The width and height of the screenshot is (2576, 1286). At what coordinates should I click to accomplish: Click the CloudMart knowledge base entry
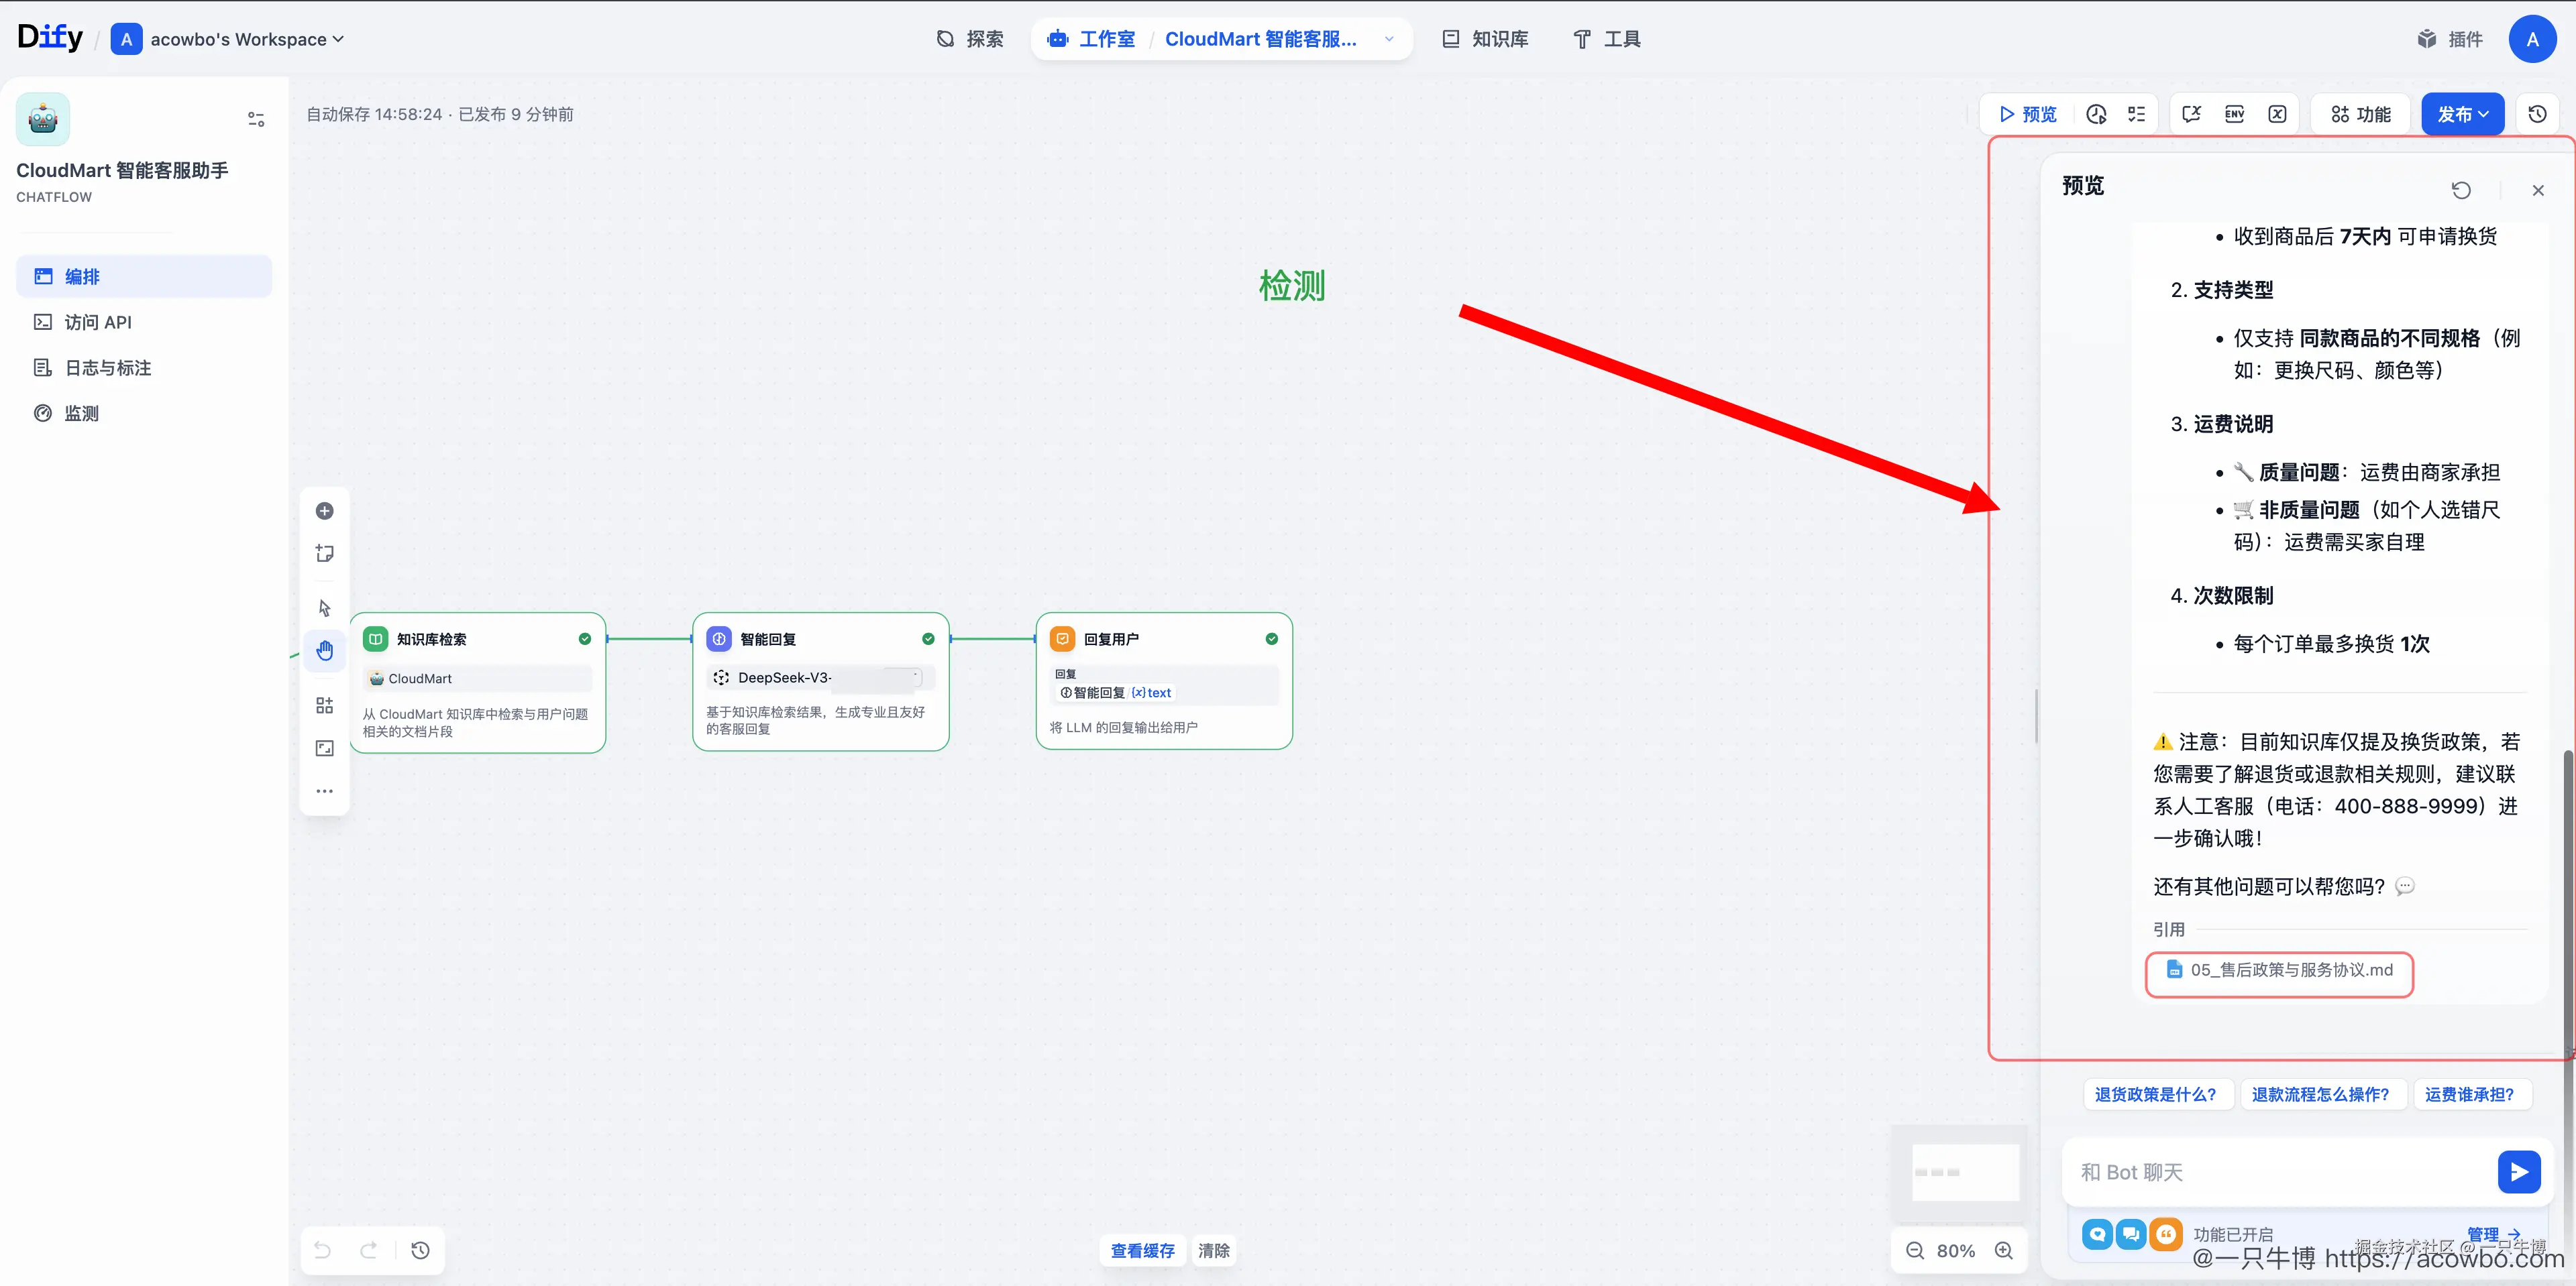coord(478,679)
